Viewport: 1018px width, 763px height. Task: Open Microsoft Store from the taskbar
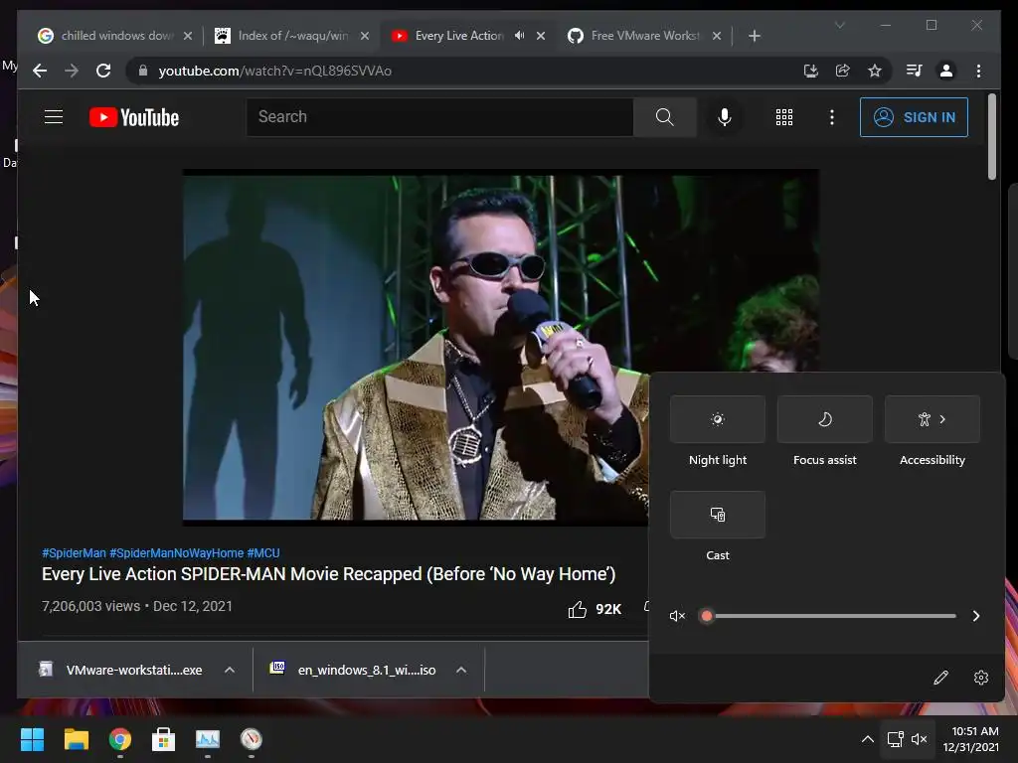(x=164, y=739)
